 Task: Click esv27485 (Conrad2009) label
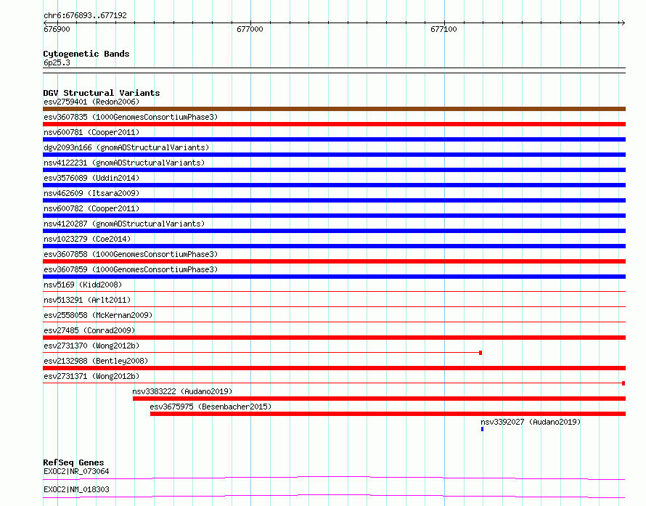coord(89,330)
